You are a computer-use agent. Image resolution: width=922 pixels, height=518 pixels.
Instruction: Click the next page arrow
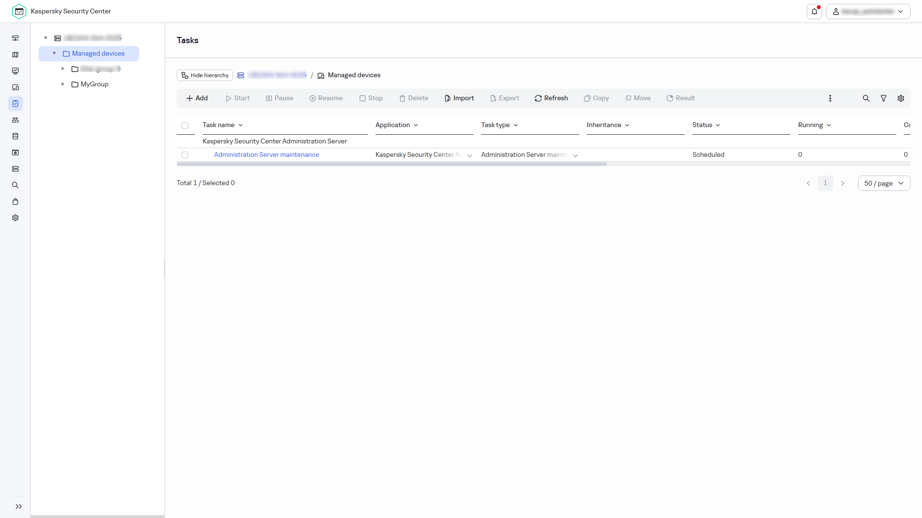[842, 183]
